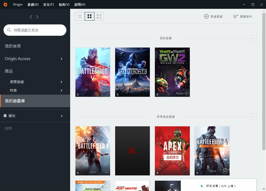Select Star Wars Battlefront II cover
Image resolution: width=266 pixels, height=191 pixels.
tap(132, 72)
